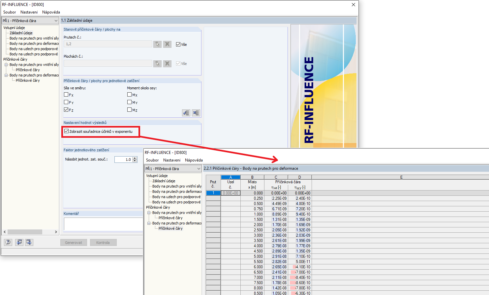Click the Místo column header
This screenshot has height=295, width=489.
coord(252,185)
